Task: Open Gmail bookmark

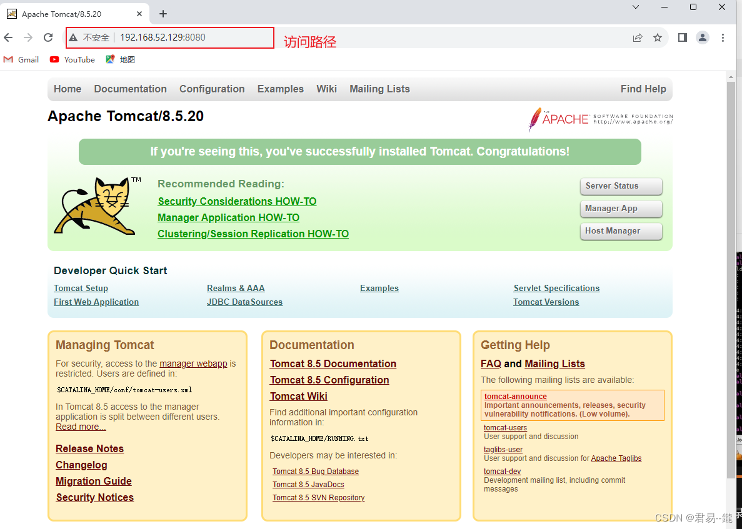Action: pos(21,59)
